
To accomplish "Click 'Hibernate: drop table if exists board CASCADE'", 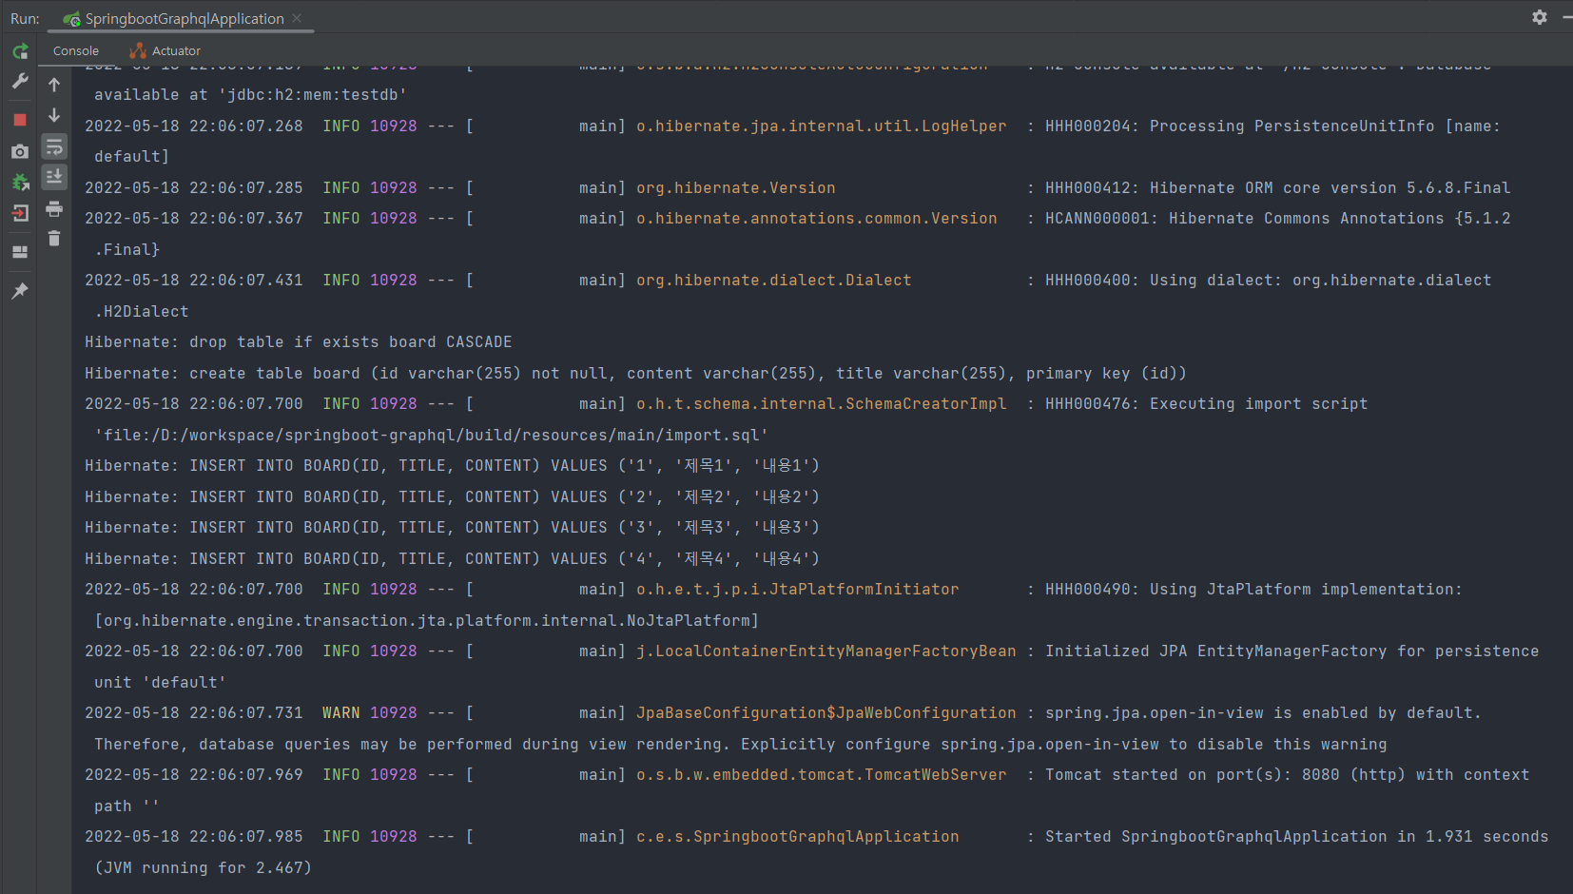I will click(x=299, y=341).
